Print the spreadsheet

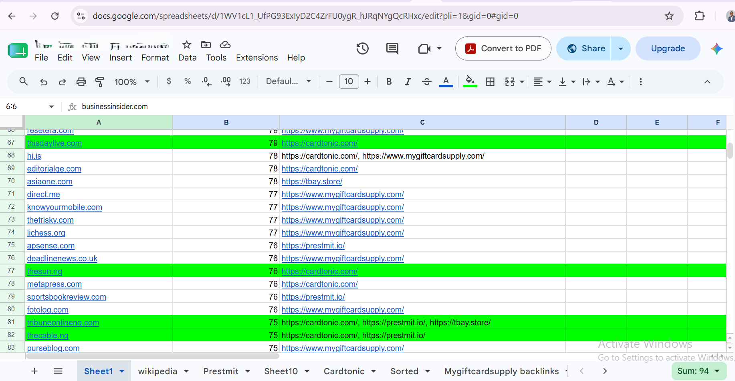coord(81,82)
